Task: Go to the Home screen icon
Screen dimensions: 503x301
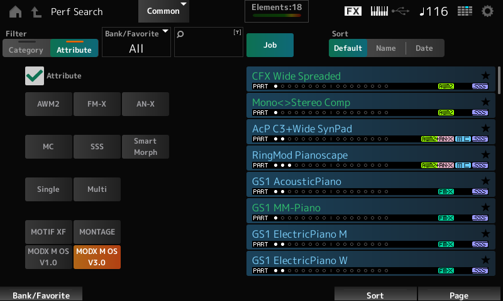Action: [15, 11]
